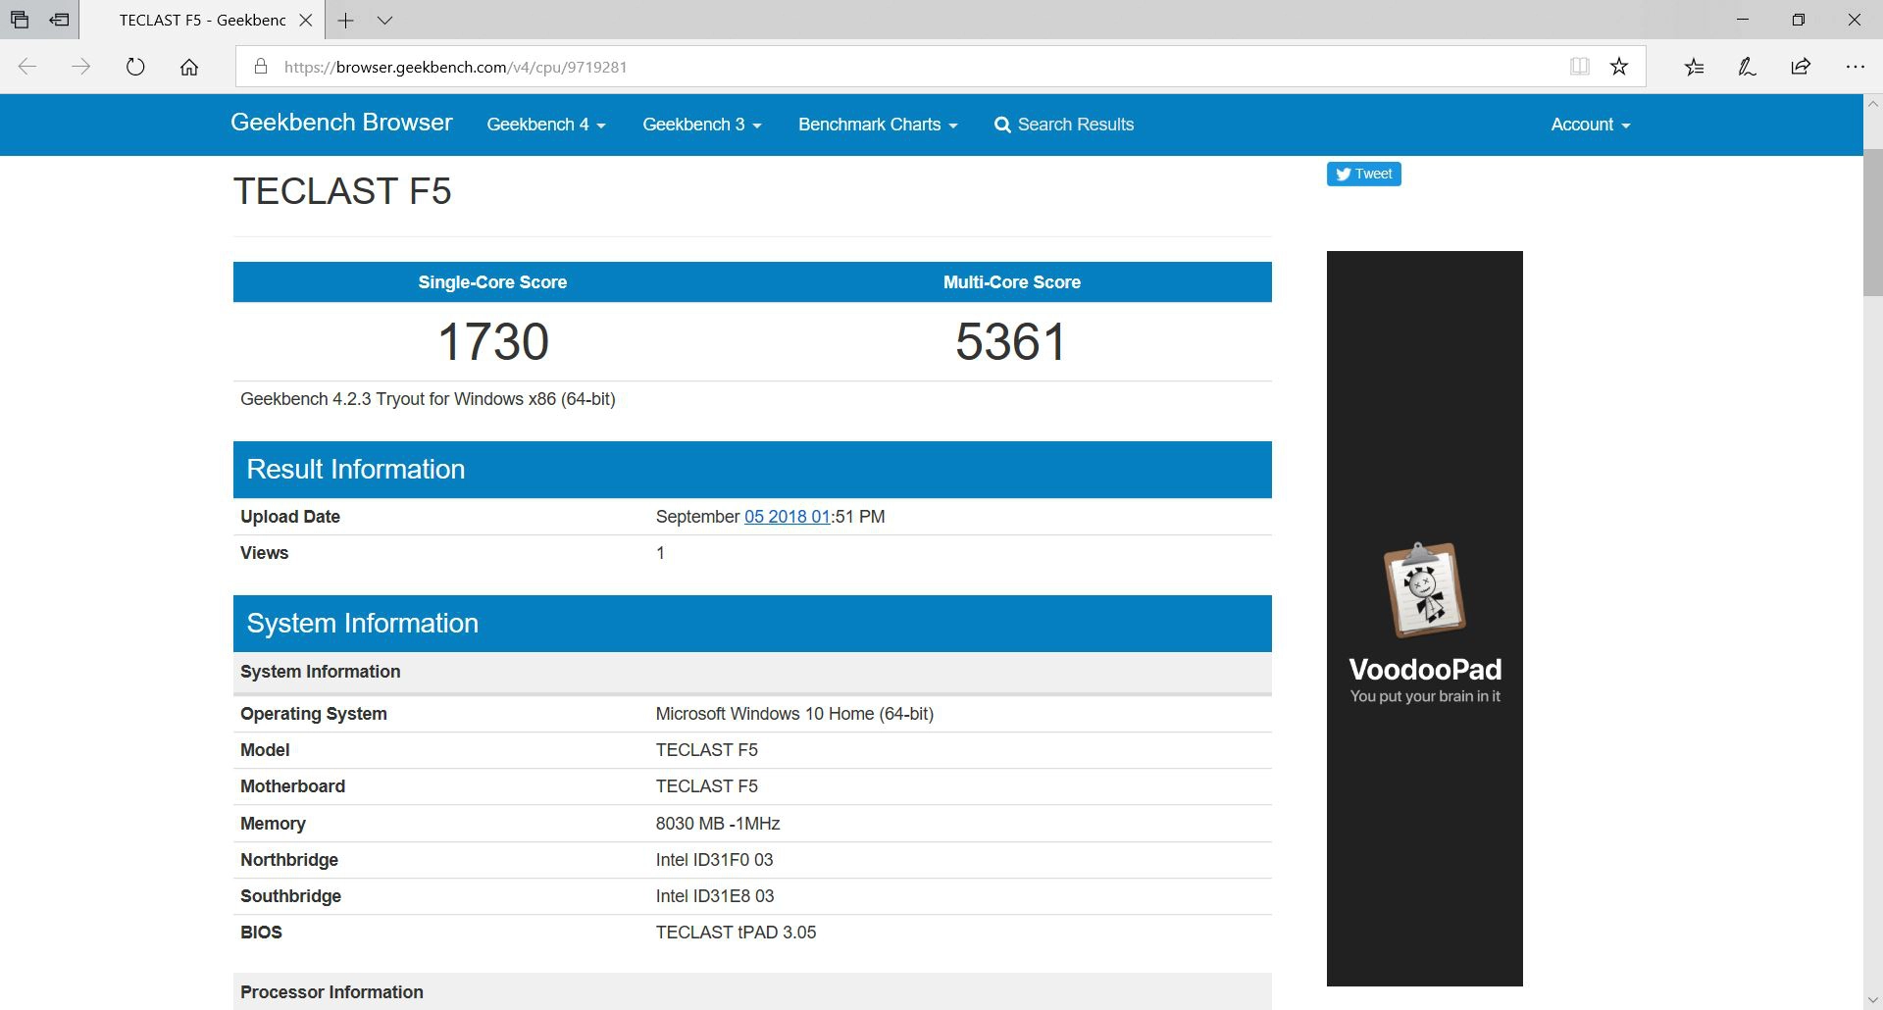Click the Tweet button
The image size is (1883, 1010).
1363,174
